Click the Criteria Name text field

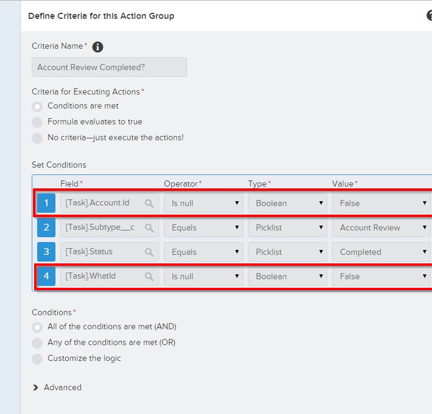(x=109, y=68)
